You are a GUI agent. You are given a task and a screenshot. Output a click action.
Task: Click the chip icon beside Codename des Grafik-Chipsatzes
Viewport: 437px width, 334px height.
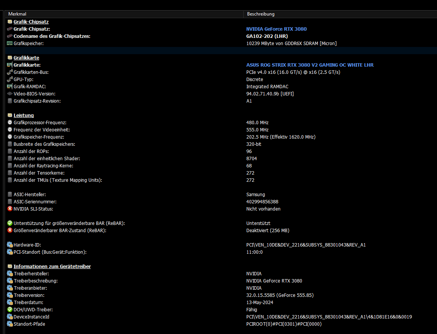point(10,36)
